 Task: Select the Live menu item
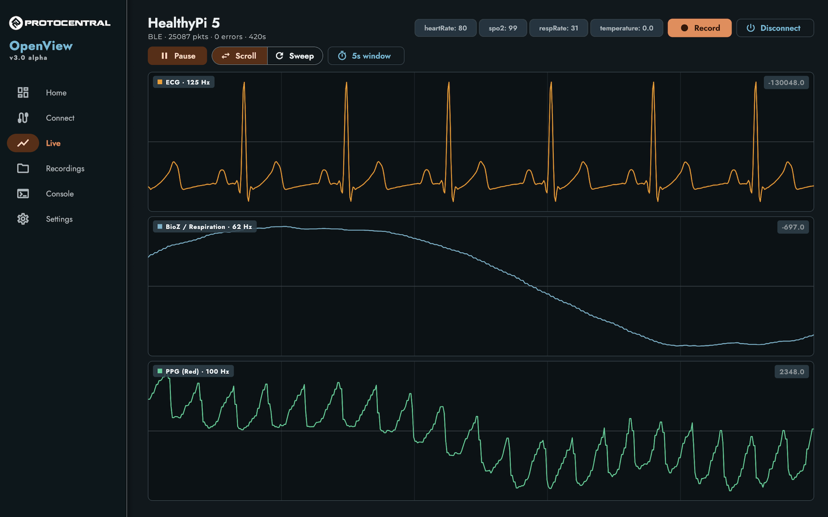63,143
